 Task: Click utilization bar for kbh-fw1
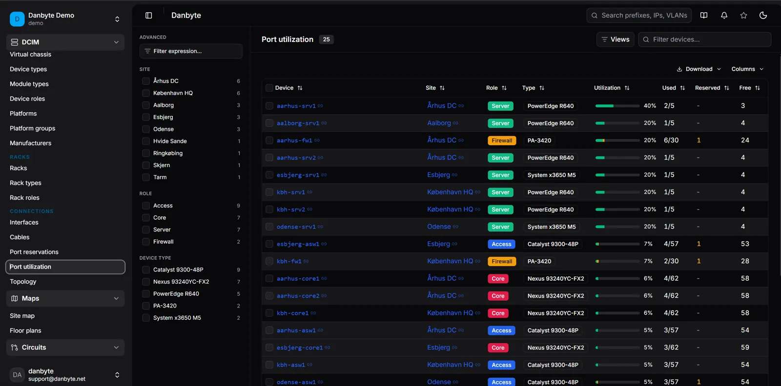coord(617,261)
